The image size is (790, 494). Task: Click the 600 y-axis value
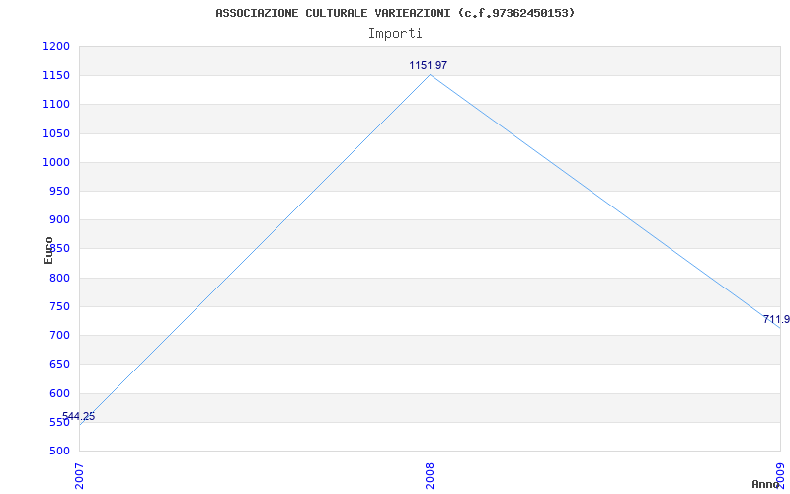59,393
